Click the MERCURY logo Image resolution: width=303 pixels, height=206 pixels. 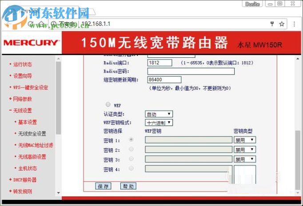[31, 43]
